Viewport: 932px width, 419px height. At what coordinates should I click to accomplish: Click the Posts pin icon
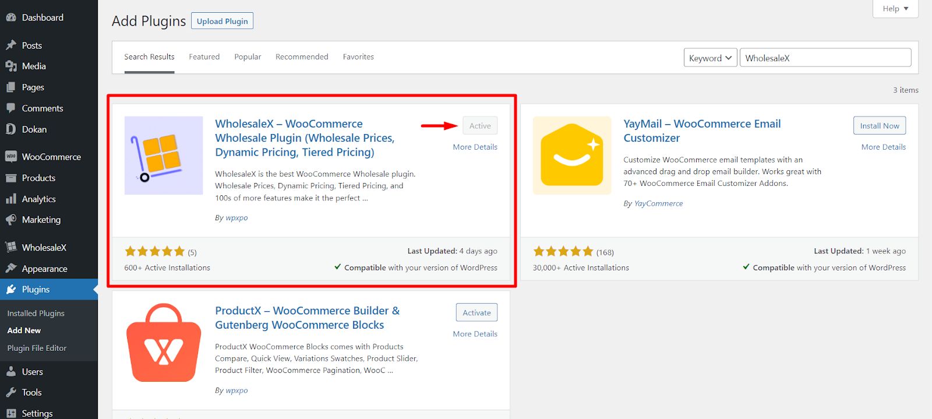11,45
